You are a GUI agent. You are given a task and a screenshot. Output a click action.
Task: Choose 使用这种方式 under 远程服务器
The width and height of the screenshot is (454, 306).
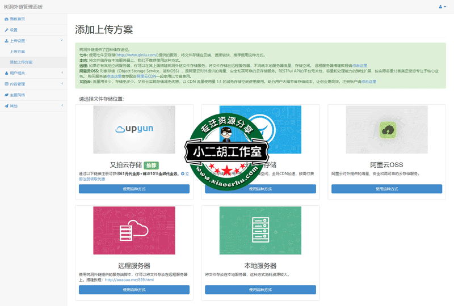click(134, 290)
